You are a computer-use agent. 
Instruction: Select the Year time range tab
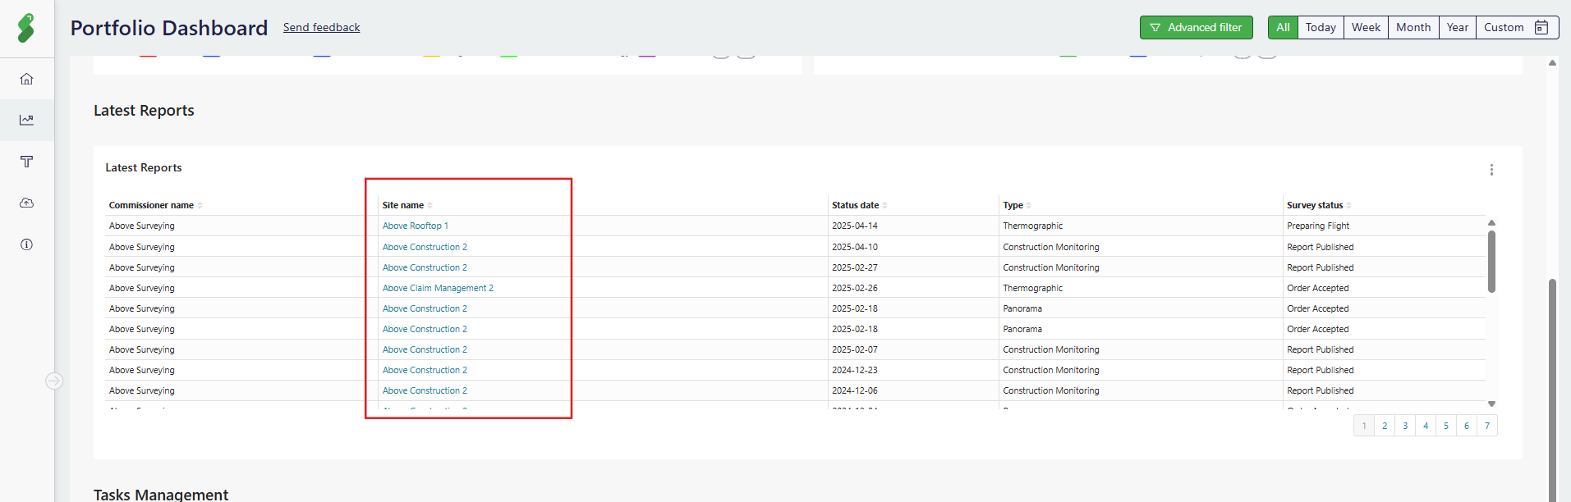pos(1458,27)
